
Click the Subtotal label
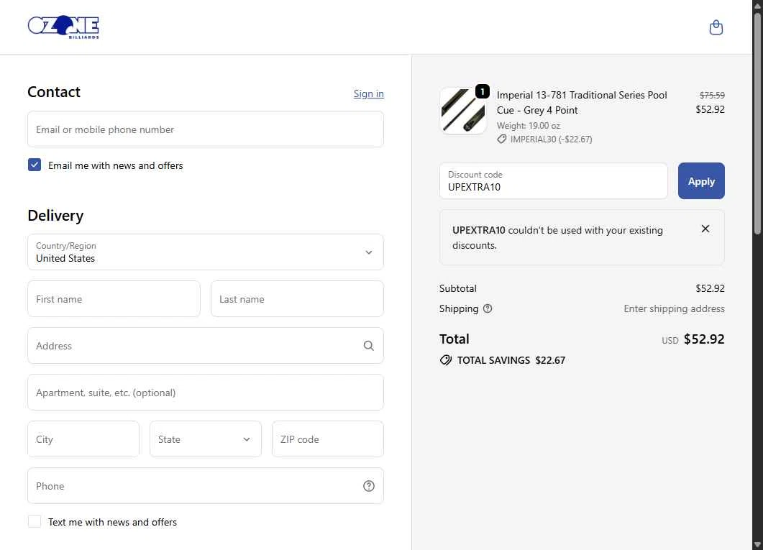click(458, 288)
